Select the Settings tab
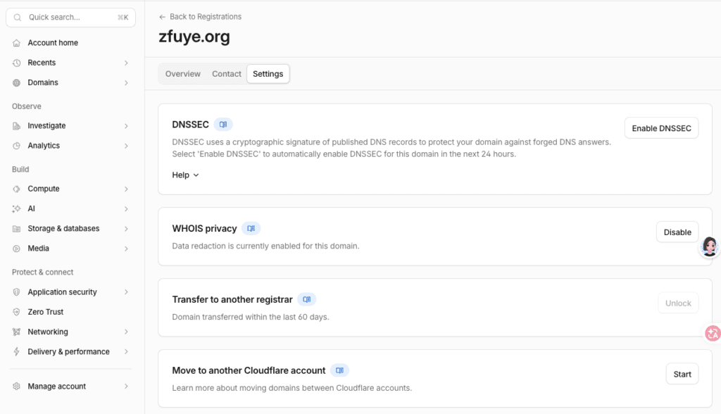The width and height of the screenshot is (721, 414). 268,74
